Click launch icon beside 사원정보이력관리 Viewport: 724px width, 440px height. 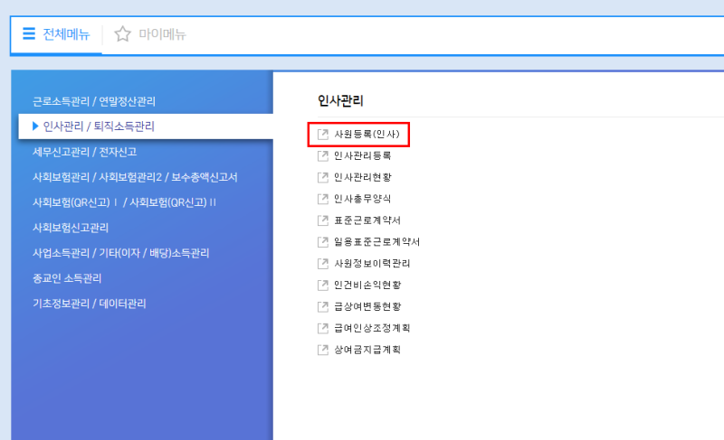(323, 264)
